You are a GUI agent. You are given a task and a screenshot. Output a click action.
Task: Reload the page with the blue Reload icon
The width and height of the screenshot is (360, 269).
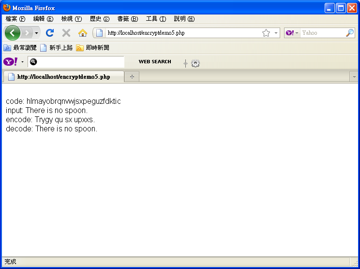pos(50,33)
